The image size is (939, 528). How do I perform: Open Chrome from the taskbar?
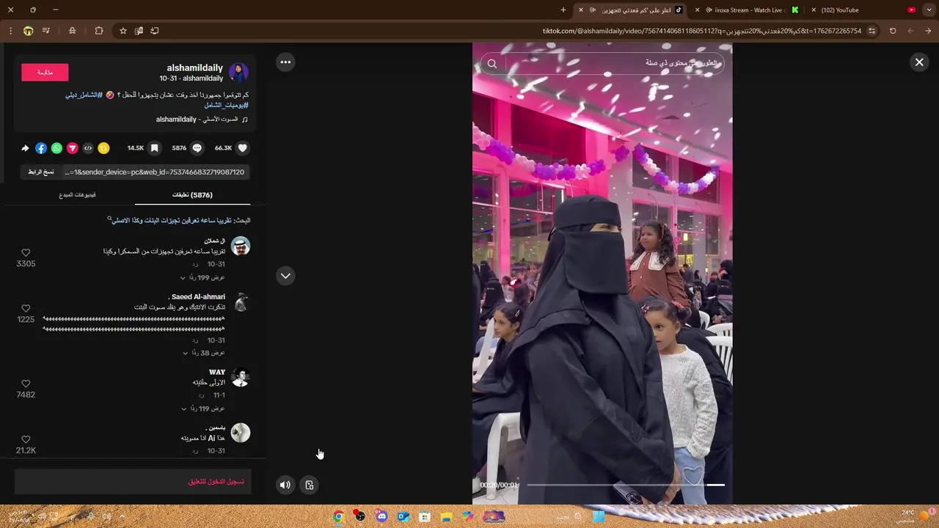point(338,516)
